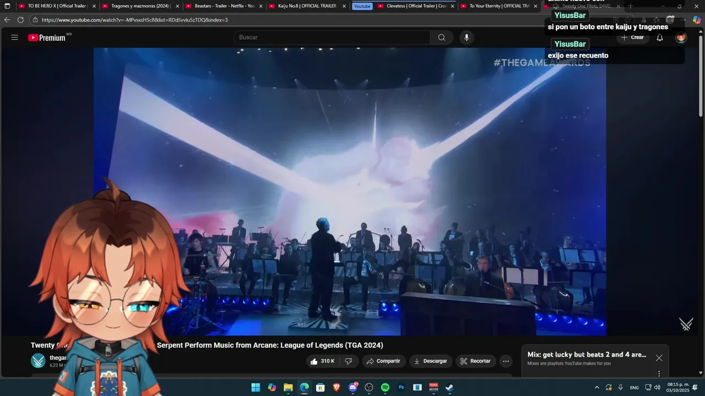This screenshot has width=705, height=396.
Task: Click the tray microphone icon
Action: point(621,387)
